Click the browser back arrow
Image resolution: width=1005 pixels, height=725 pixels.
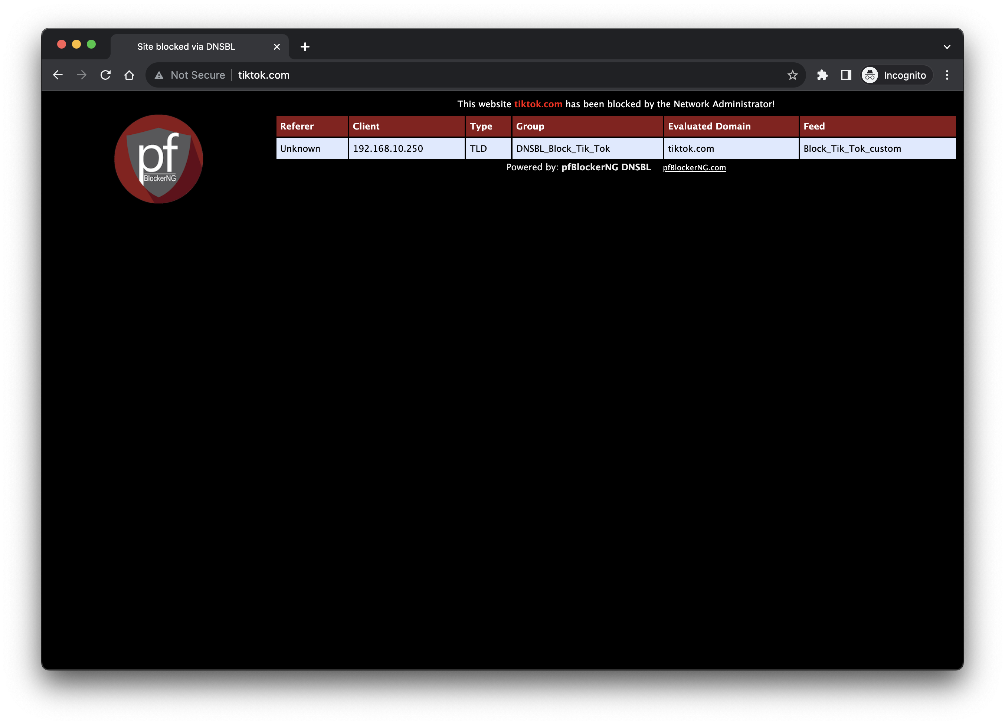point(58,75)
